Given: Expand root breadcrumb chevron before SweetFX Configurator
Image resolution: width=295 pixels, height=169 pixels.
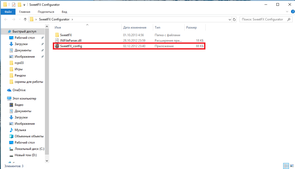Looking at the screenshot, I should click(36, 19).
